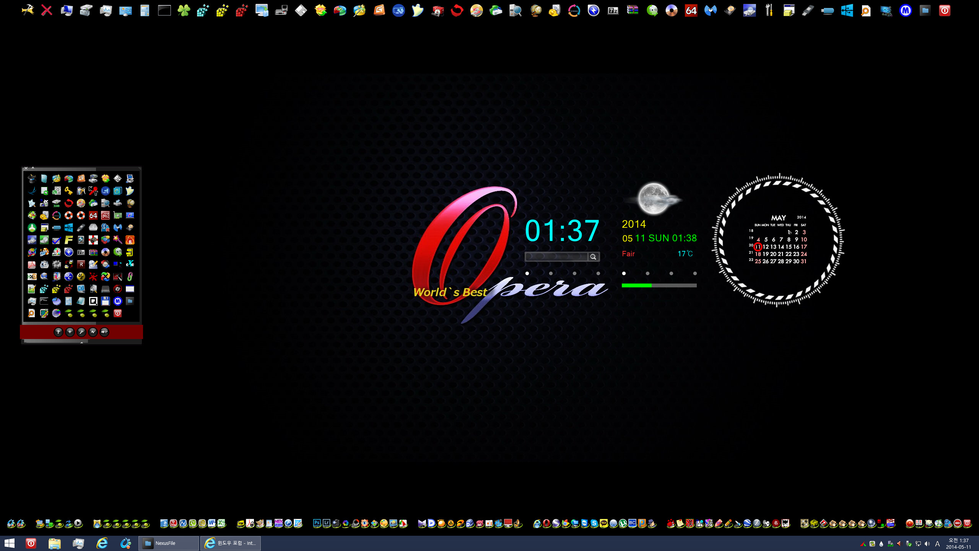Launch 7-Zip from the top dock
The image size is (979, 551).
coord(613,10)
